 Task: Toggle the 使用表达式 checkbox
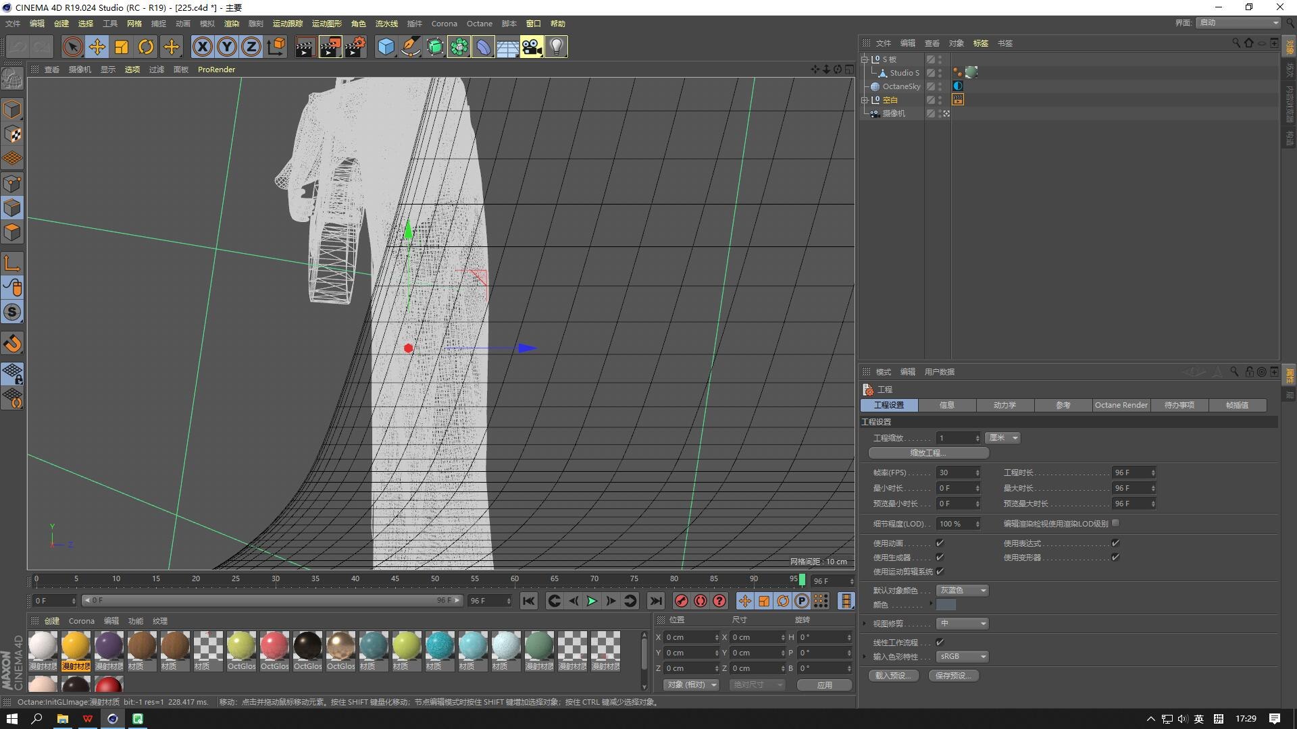pyautogui.click(x=1115, y=543)
